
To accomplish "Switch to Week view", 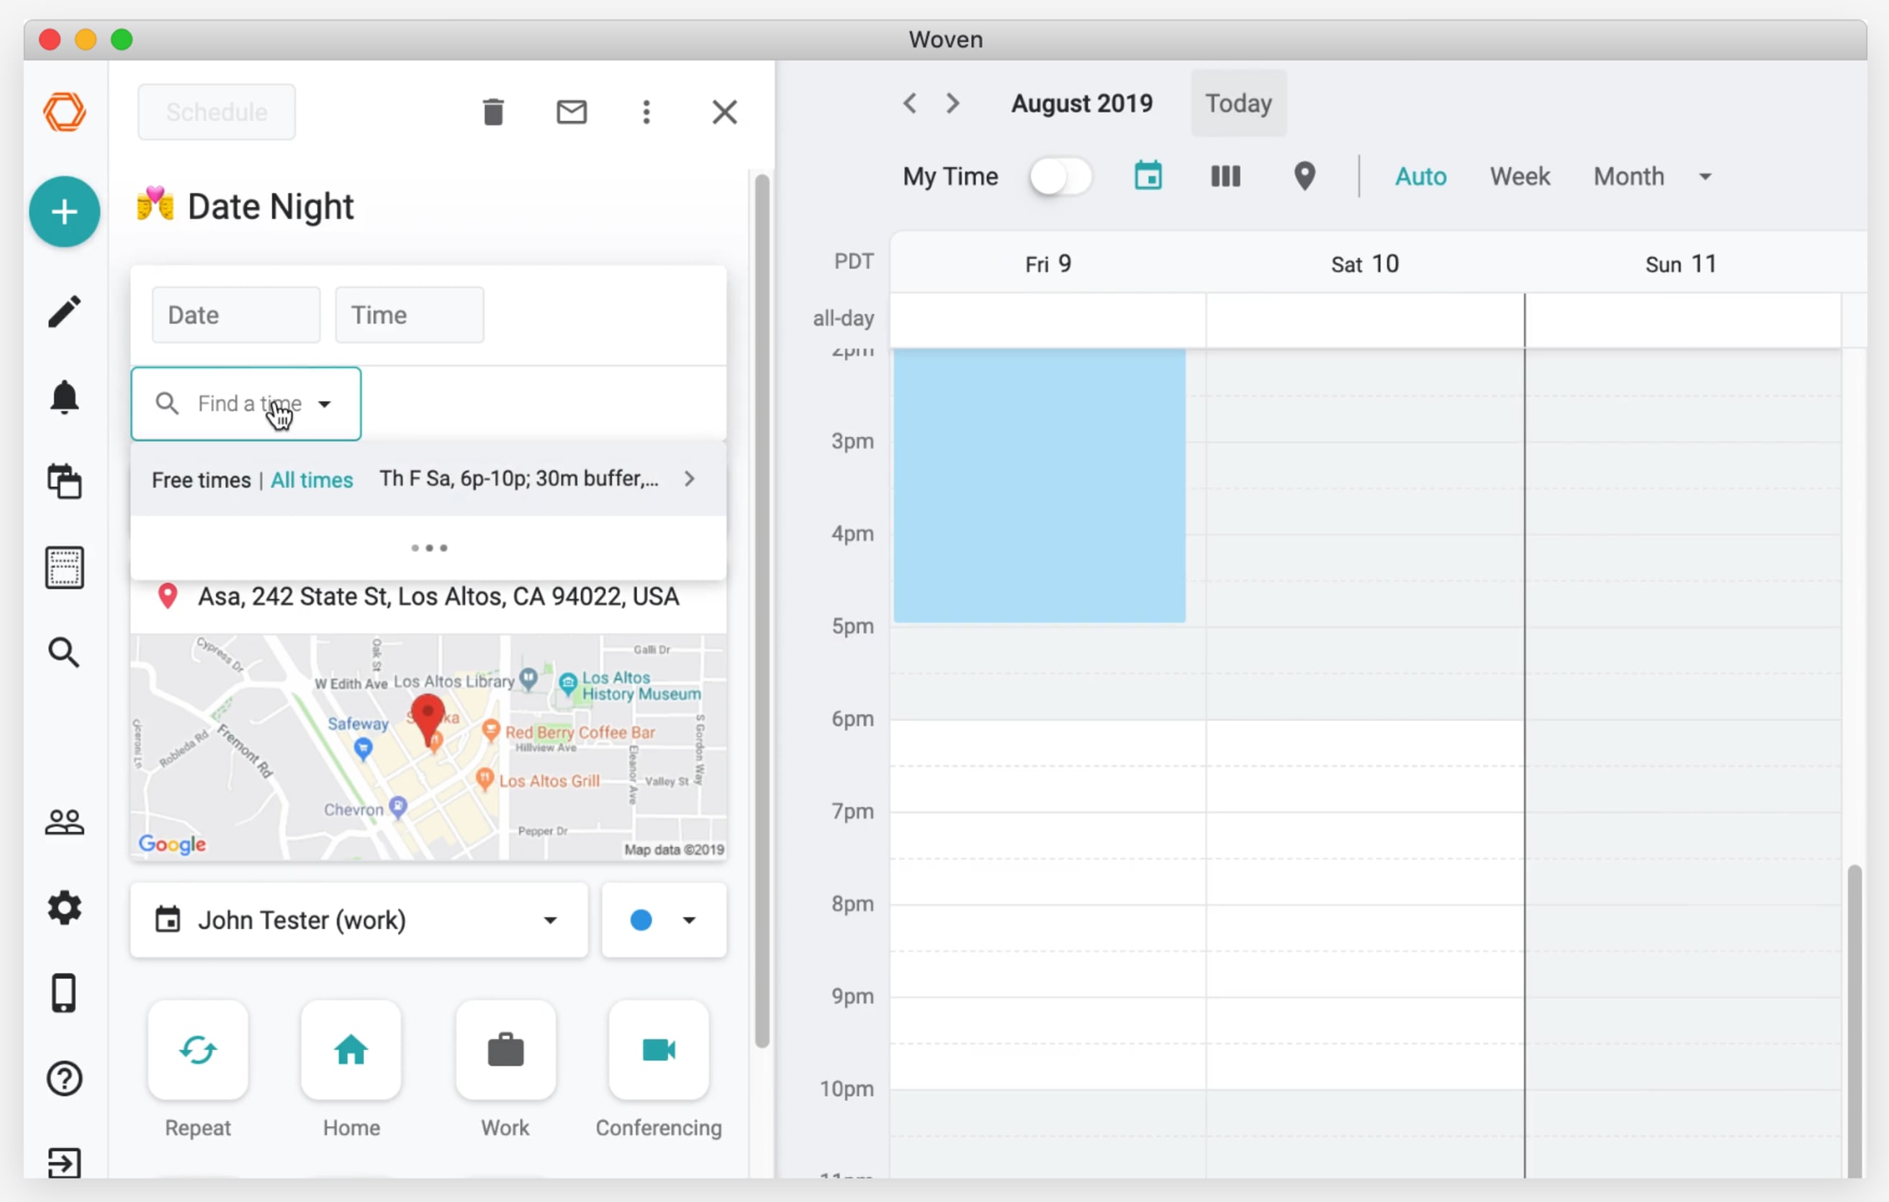I will point(1520,176).
